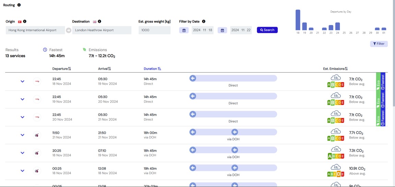Click the clock icon next to Fastest
Image resolution: width=395 pixels, height=187 pixels.
[45, 50]
